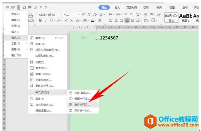This screenshot has width=201, height=131.
Task: Toggle character shading icon
Action: coord(100,20)
